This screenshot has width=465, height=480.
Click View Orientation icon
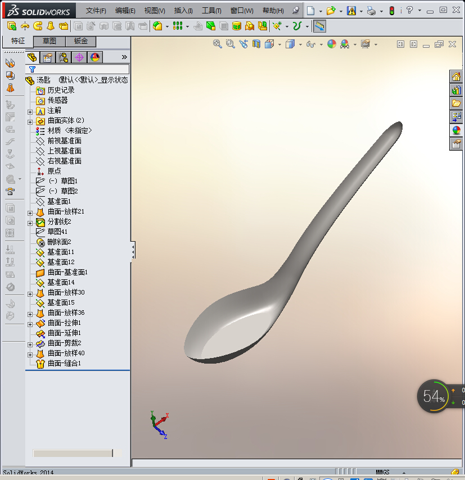click(269, 44)
